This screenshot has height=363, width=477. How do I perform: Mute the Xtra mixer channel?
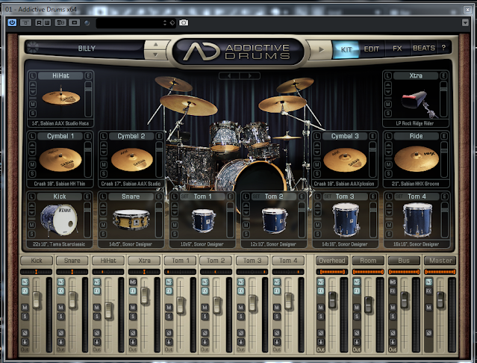(133, 307)
